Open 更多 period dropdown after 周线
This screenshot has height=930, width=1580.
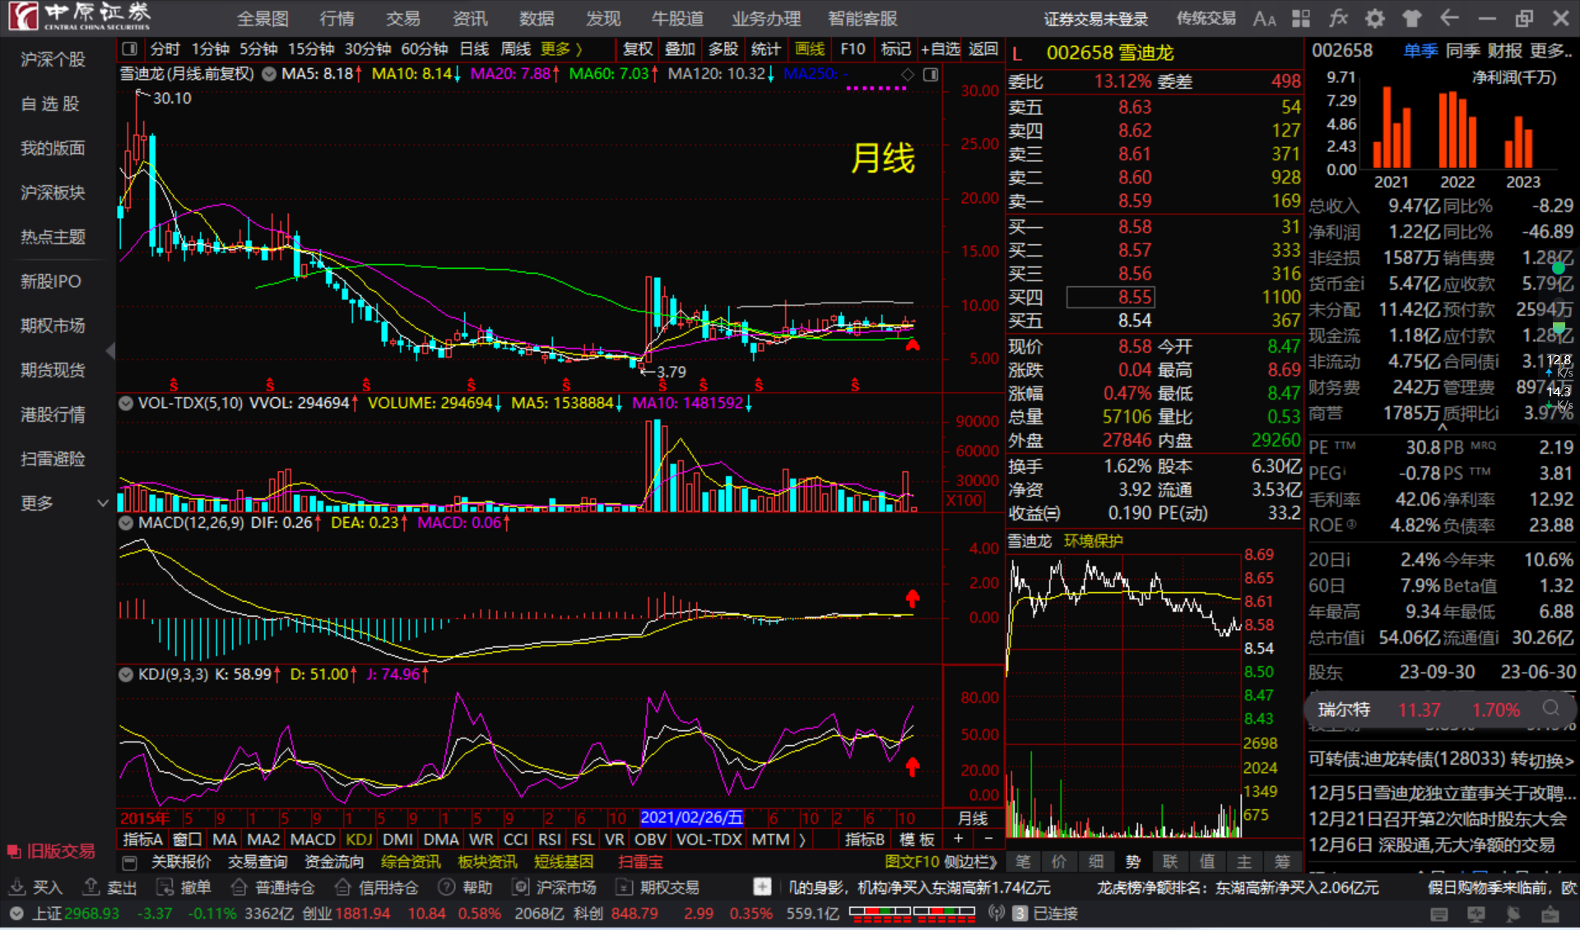561,49
